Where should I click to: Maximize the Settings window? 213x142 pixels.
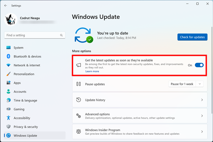pos(197,4)
